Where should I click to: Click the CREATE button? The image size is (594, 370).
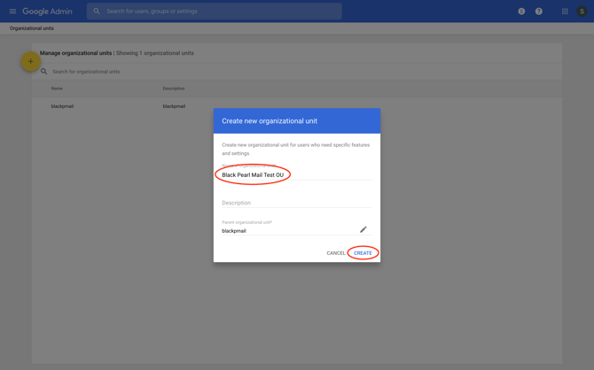[363, 253]
